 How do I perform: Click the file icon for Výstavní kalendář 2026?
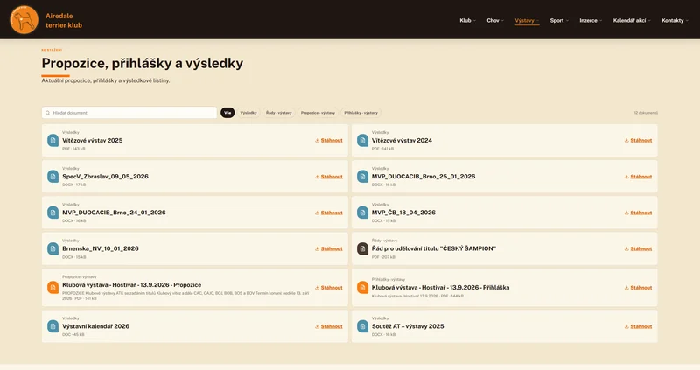coord(53,326)
